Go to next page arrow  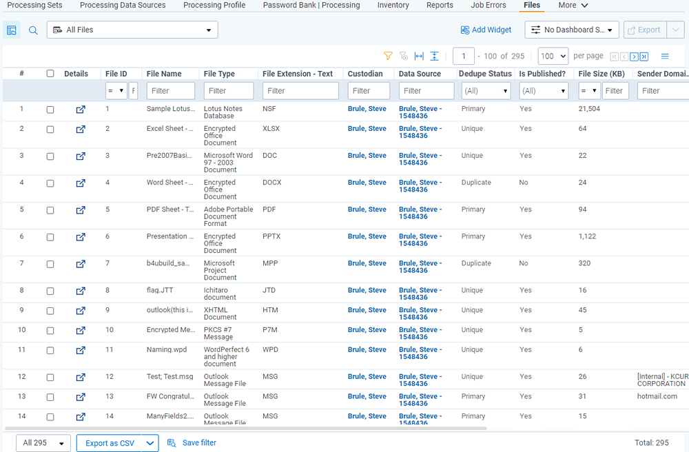634,56
